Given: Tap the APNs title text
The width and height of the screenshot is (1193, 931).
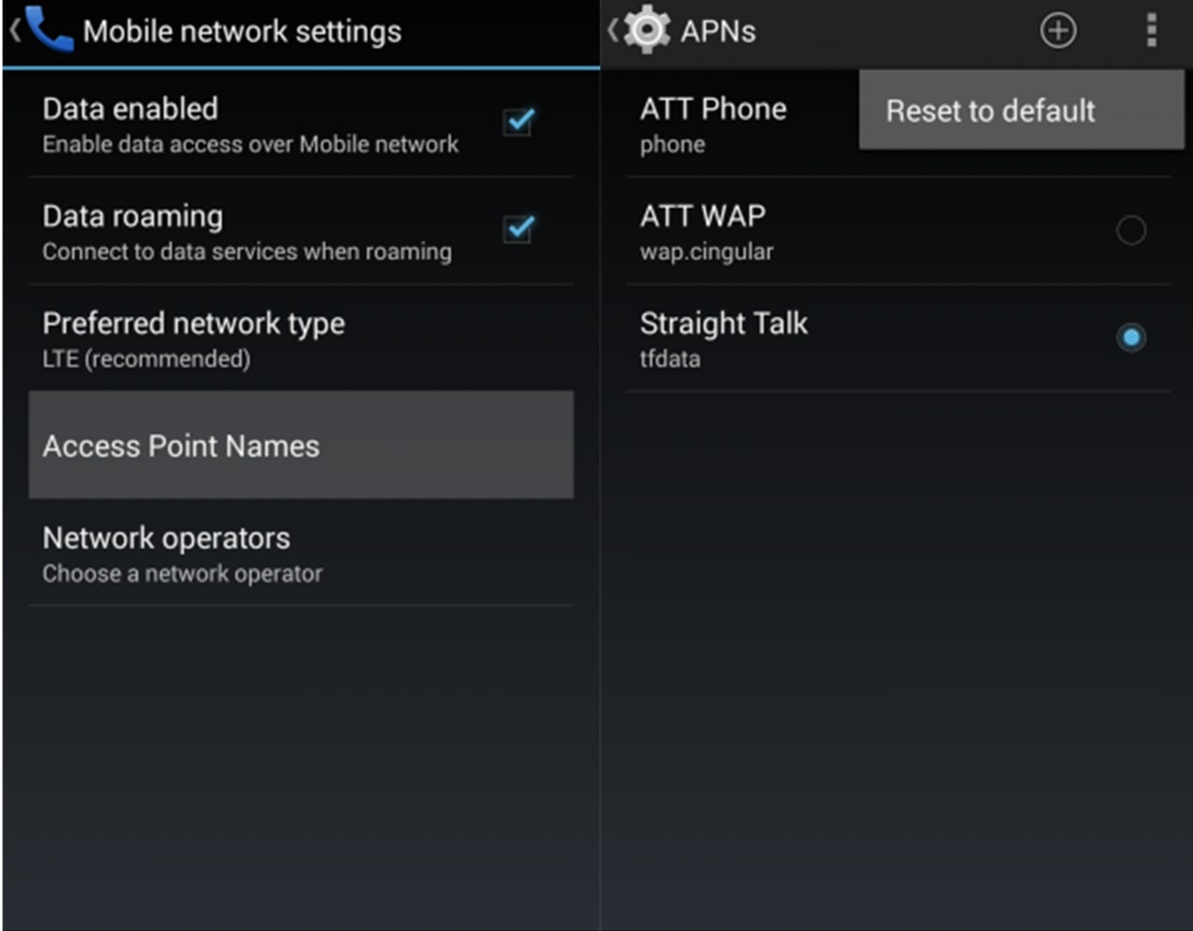Looking at the screenshot, I should click(717, 31).
